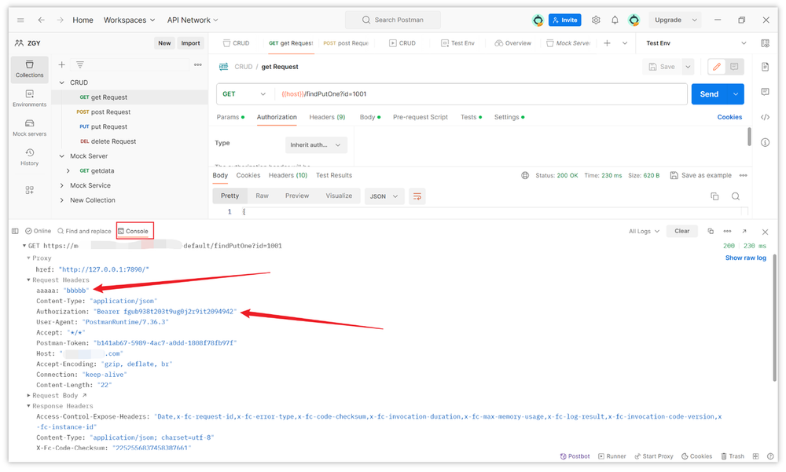Open the settings gear icon

click(596, 20)
